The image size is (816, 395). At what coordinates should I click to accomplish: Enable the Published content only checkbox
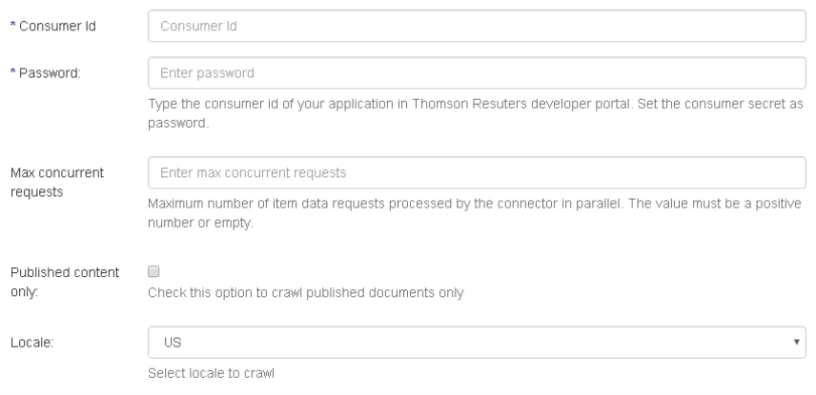point(153,272)
